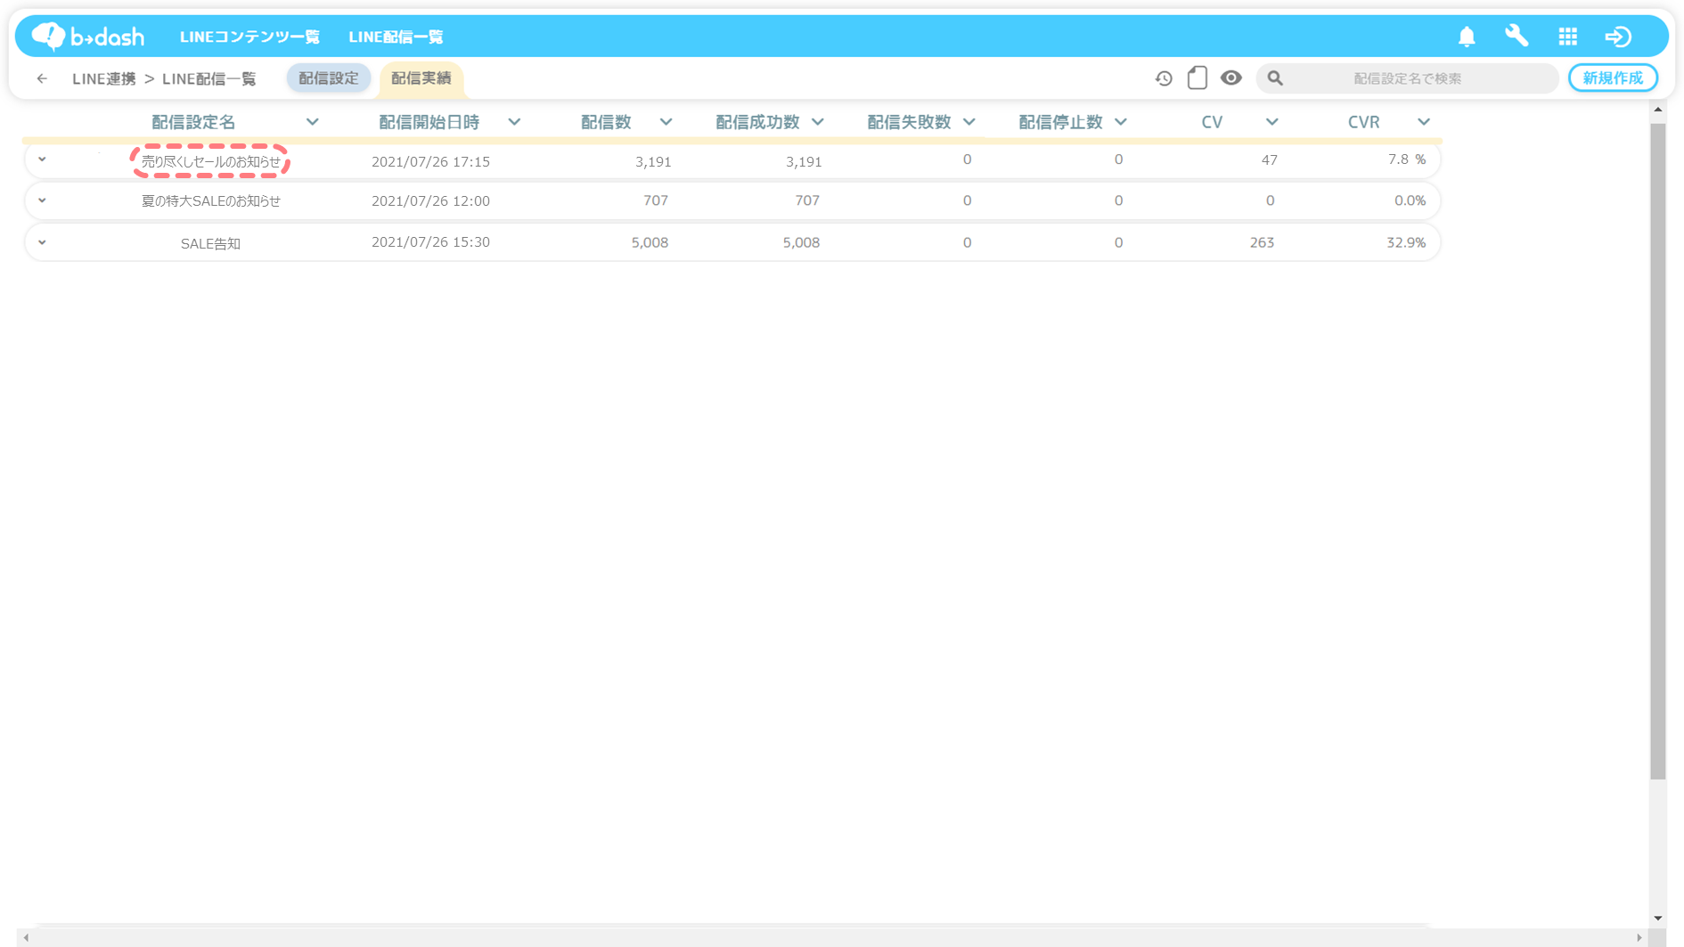This screenshot has height=947, width=1684.
Task: Click the horizontal scroll right arrow
Action: point(1639,937)
